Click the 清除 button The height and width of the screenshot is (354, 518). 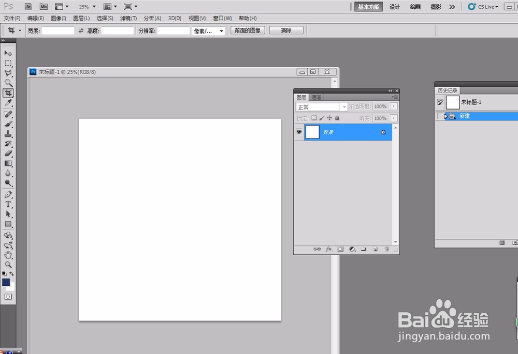[286, 30]
